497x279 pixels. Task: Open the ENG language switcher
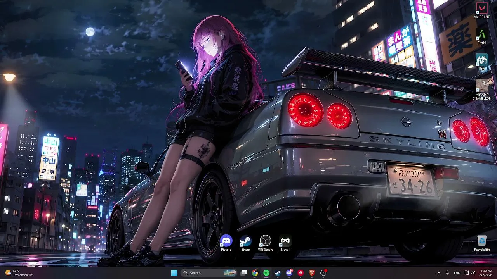click(x=457, y=273)
